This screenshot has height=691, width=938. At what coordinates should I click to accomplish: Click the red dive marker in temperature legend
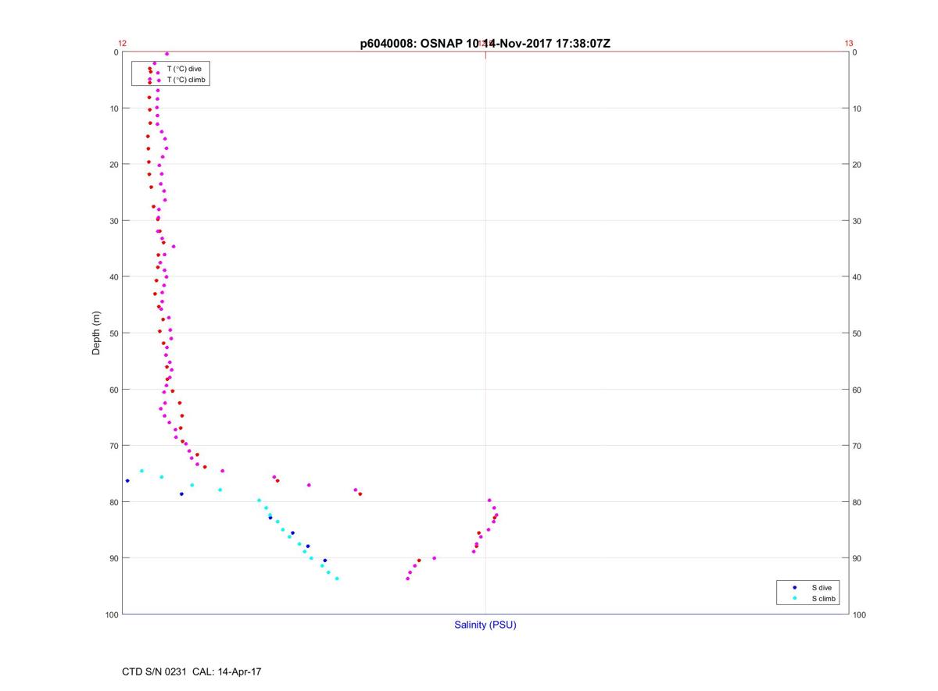point(149,69)
